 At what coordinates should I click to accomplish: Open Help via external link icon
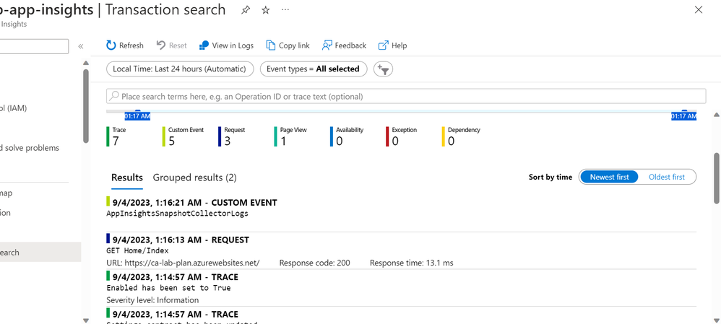[384, 45]
